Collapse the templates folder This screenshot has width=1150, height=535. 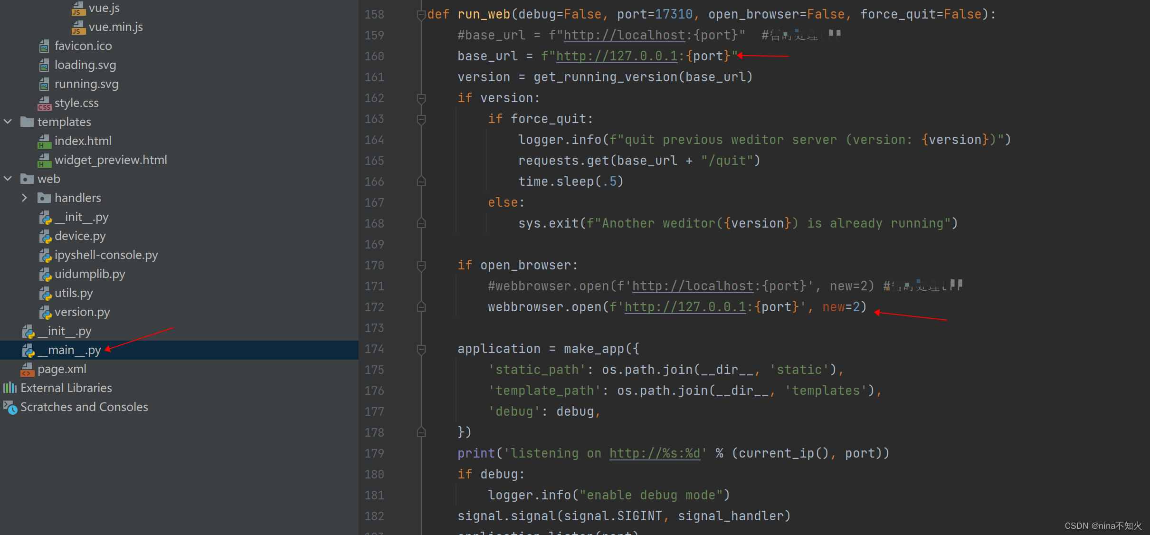coord(8,122)
